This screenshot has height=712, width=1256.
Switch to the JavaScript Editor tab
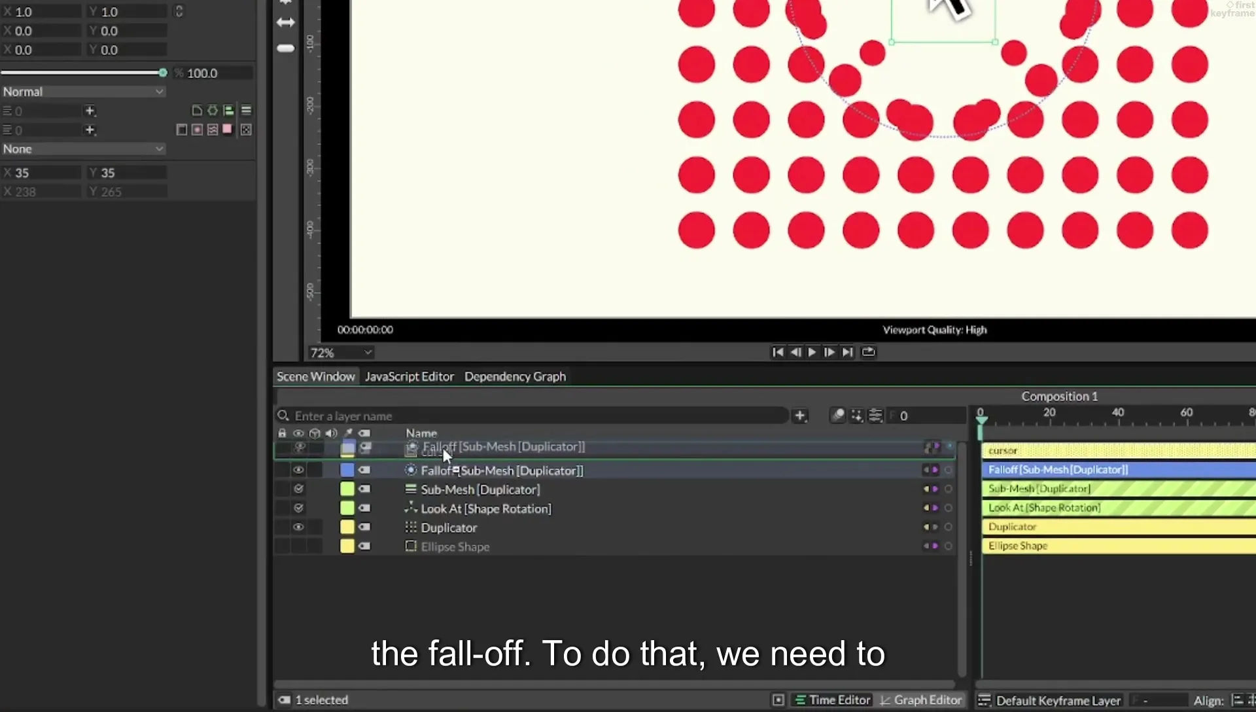[x=409, y=376]
